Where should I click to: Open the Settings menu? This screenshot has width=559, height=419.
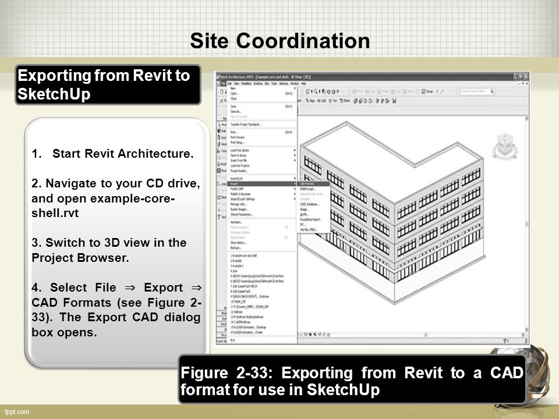[x=284, y=83]
